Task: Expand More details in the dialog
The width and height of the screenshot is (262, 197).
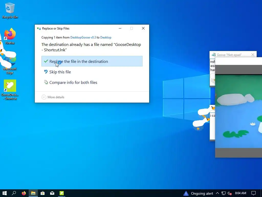Action: [x=53, y=97]
